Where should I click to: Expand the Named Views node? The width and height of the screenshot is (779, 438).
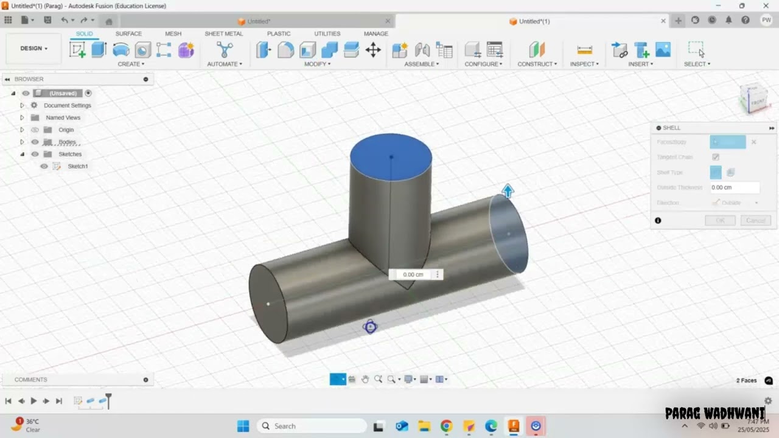pos(22,117)
